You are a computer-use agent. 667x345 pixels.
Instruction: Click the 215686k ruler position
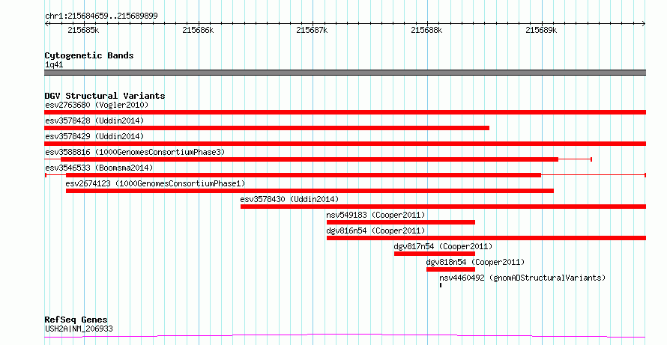pyautogui.click(x=199, y=30)
